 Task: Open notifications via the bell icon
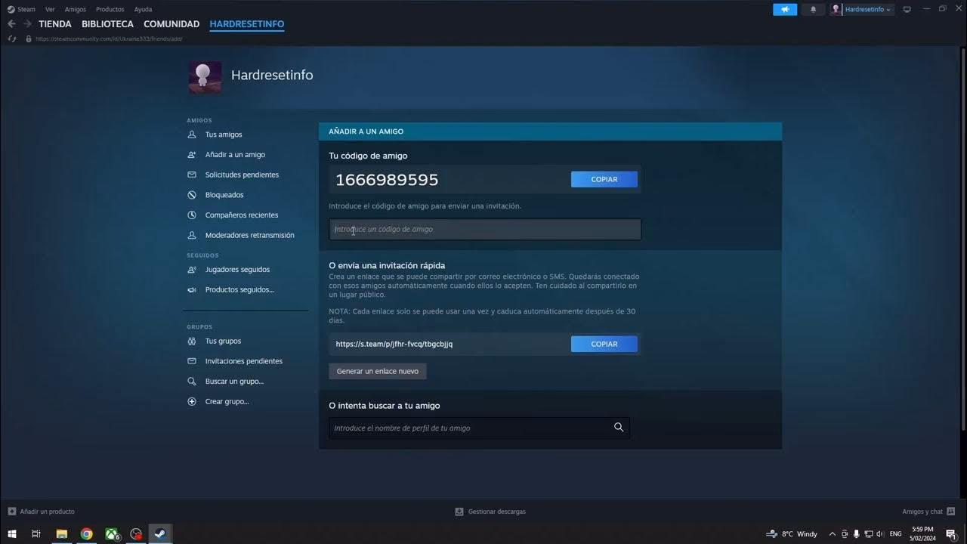813,9
